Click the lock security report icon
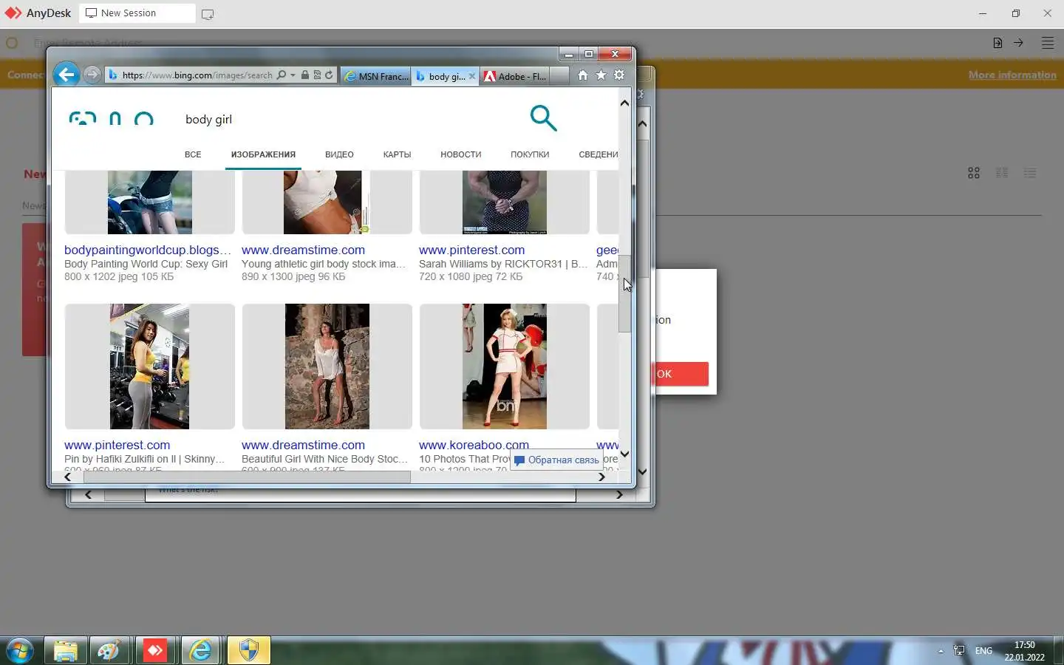 (x=304, y=75)
